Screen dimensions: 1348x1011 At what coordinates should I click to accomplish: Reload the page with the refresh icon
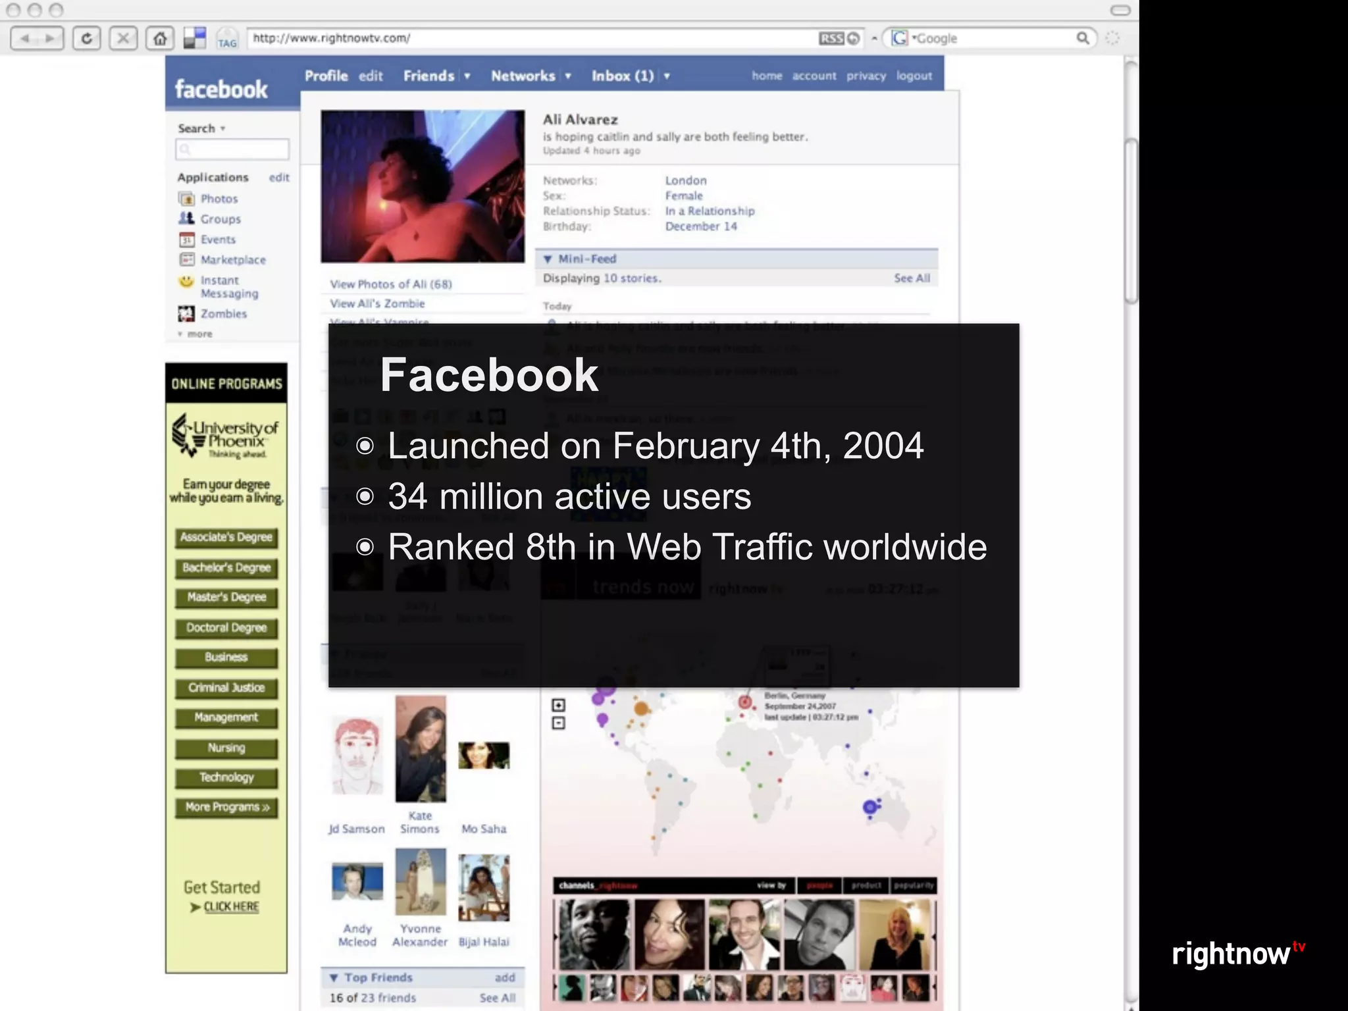(86, 38)
